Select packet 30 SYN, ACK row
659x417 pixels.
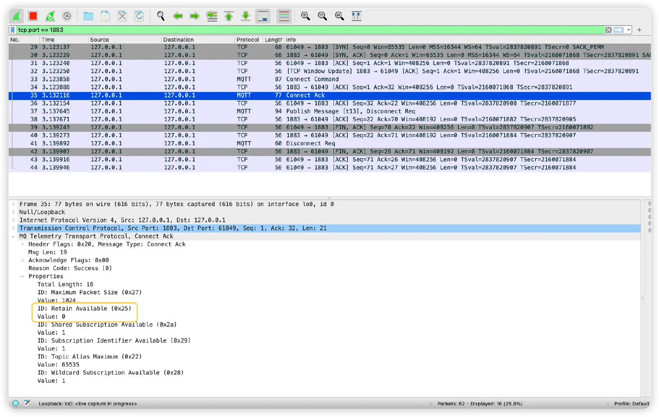(329, 55)
